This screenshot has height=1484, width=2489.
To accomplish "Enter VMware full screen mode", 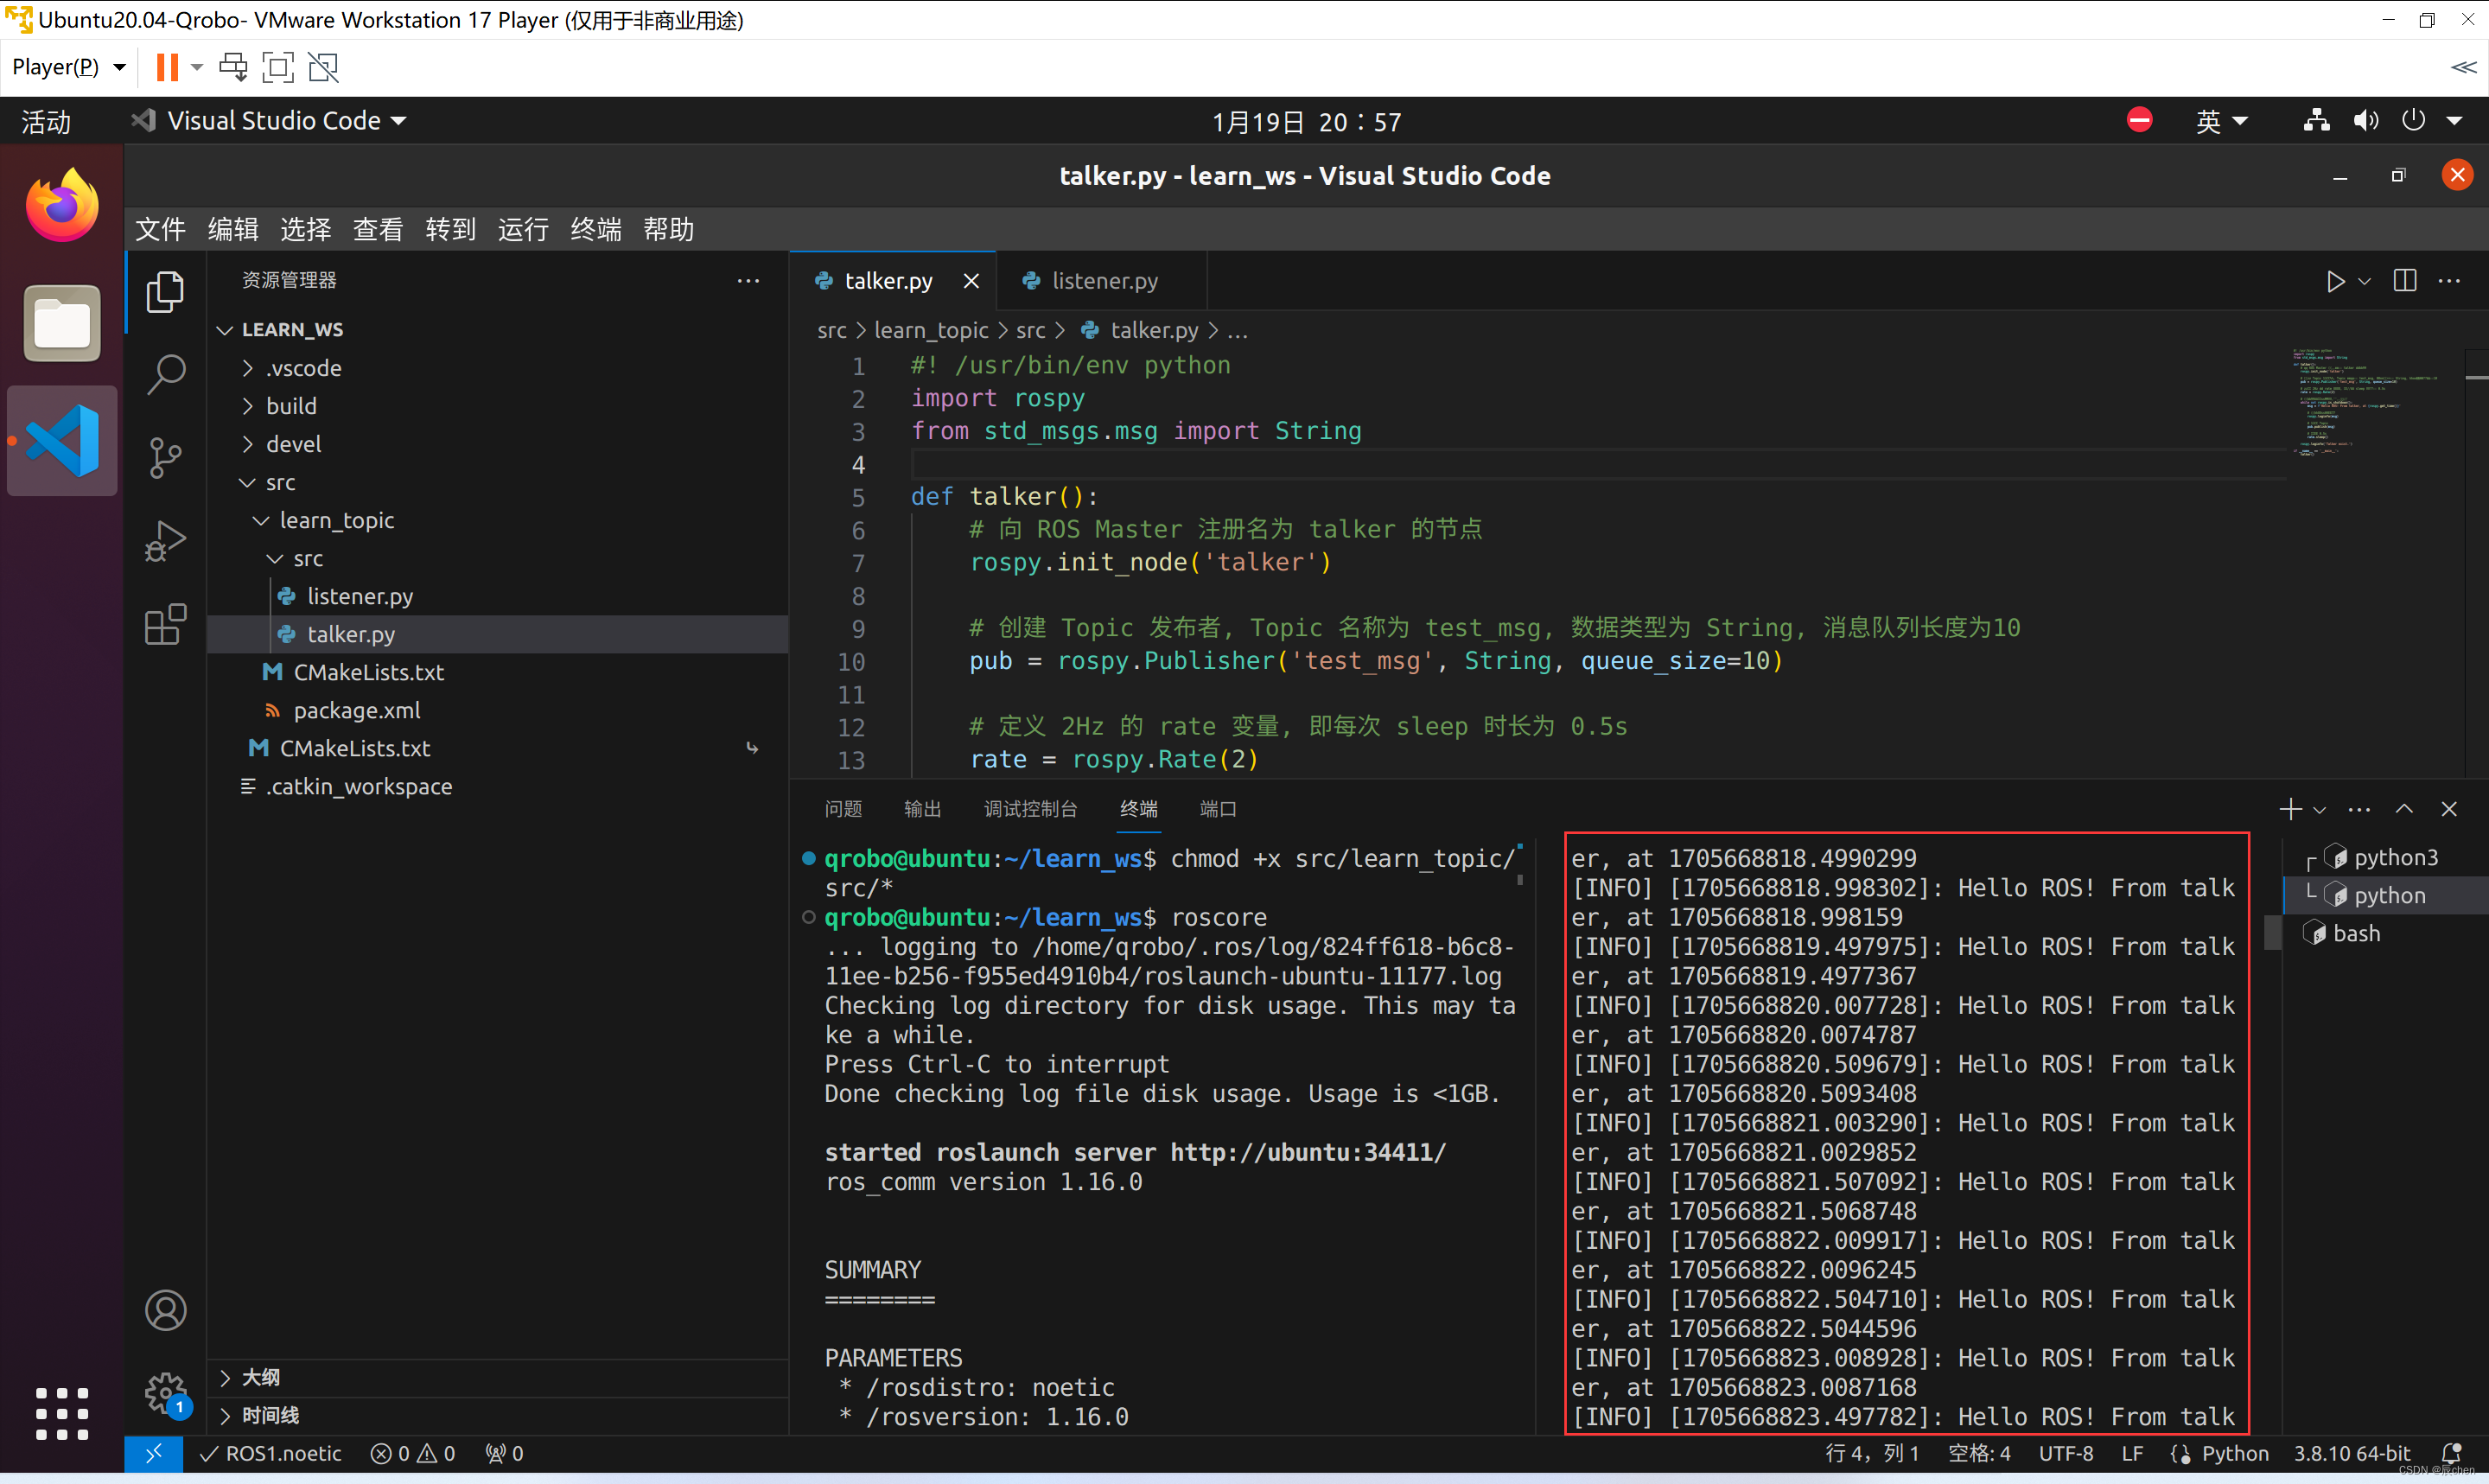I will click(278, 67).
